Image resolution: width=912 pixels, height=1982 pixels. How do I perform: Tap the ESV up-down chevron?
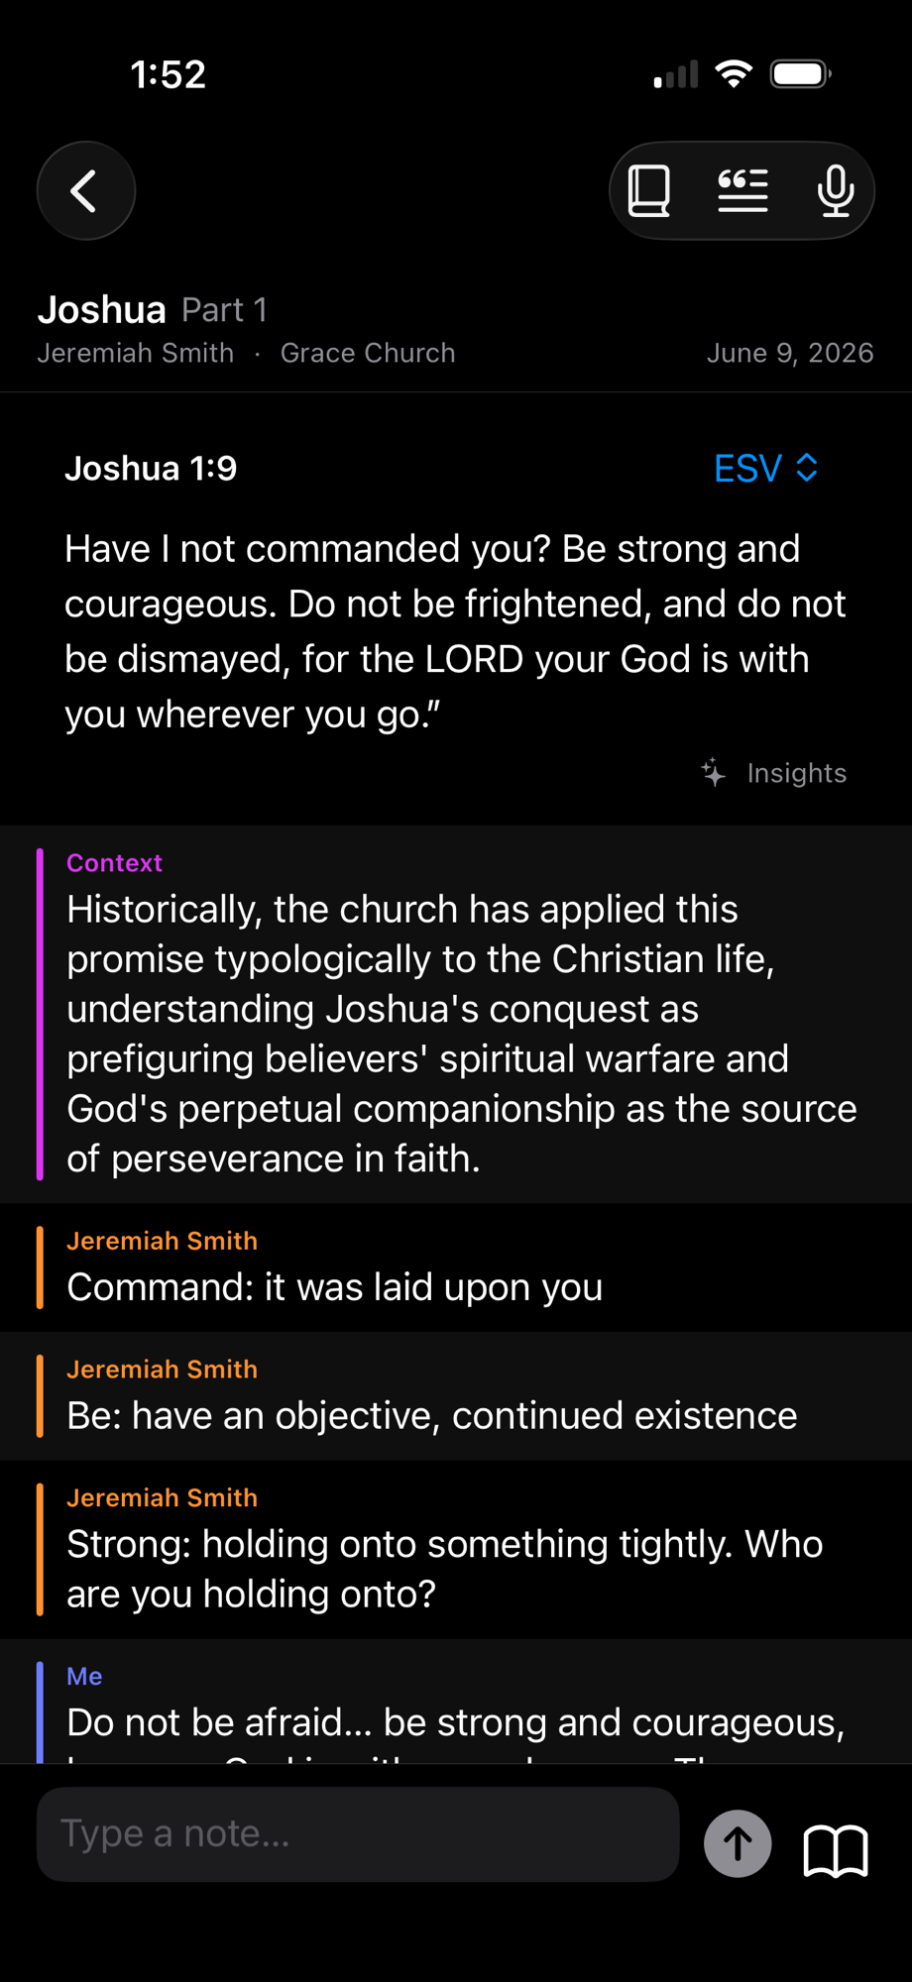[x=807, y=468]
